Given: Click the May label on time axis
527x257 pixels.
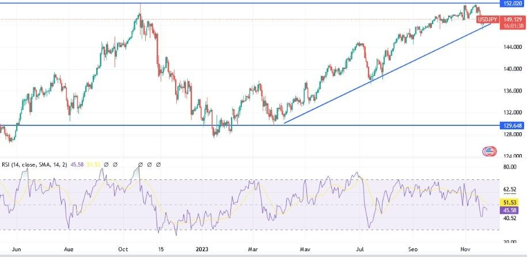Looking at the screenshot, I should pyautogui.click(x=305, y=250).
